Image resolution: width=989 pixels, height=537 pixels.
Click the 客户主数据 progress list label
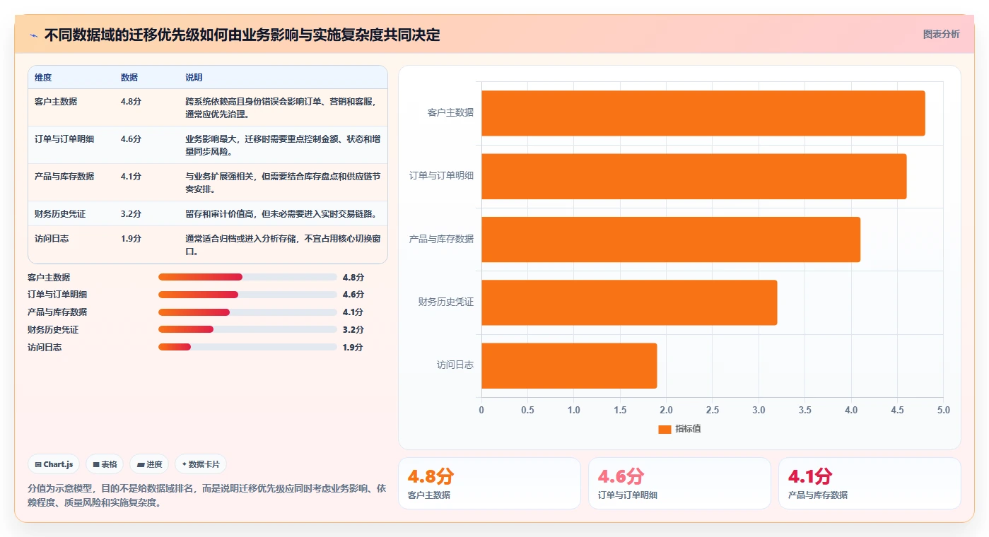[x=49, y=278]
